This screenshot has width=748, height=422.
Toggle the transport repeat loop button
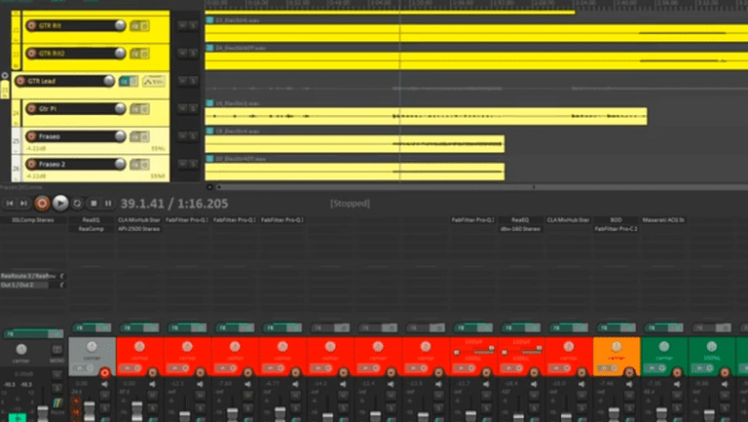point(77,203)
